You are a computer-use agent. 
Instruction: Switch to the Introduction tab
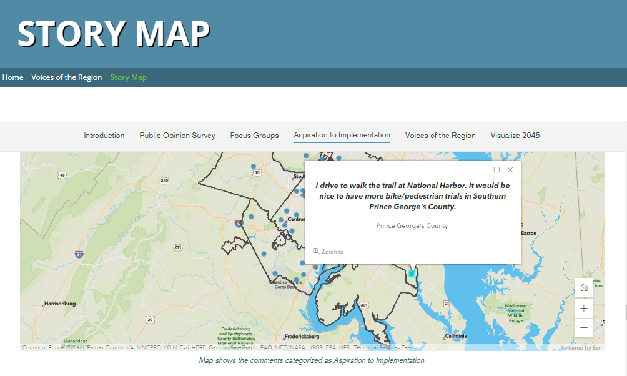point(104,135)
